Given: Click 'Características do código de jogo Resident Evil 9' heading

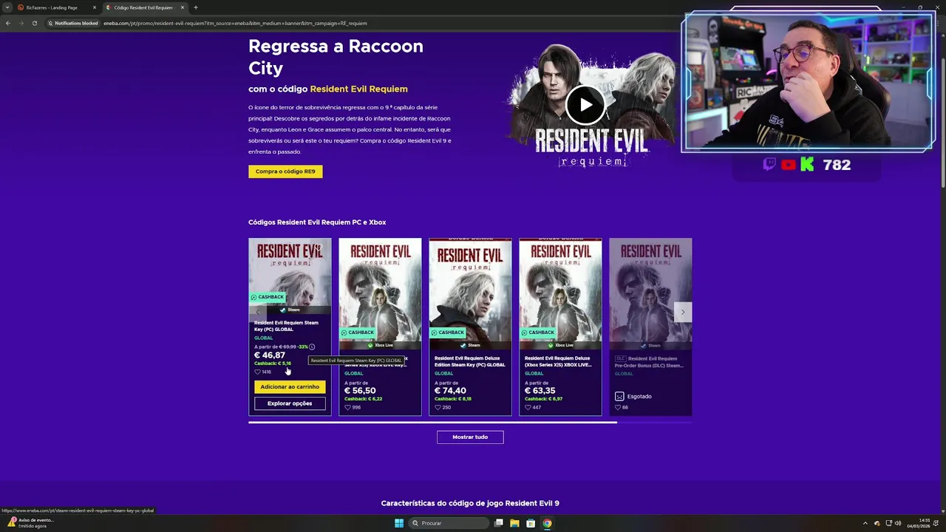Looking at the screenshot, I should pos(470,503).
